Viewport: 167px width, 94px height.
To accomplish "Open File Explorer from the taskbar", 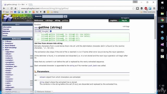I will (x=162, y=14).
